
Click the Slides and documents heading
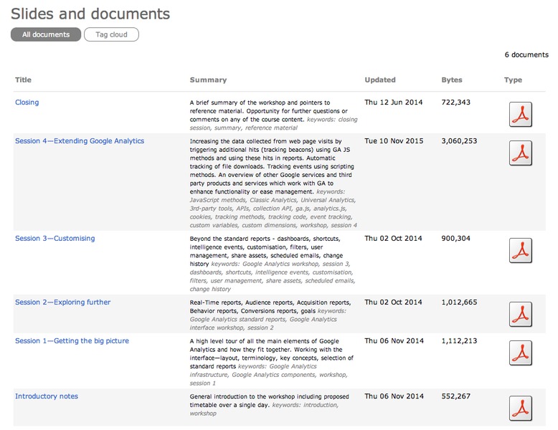(90, 14)
